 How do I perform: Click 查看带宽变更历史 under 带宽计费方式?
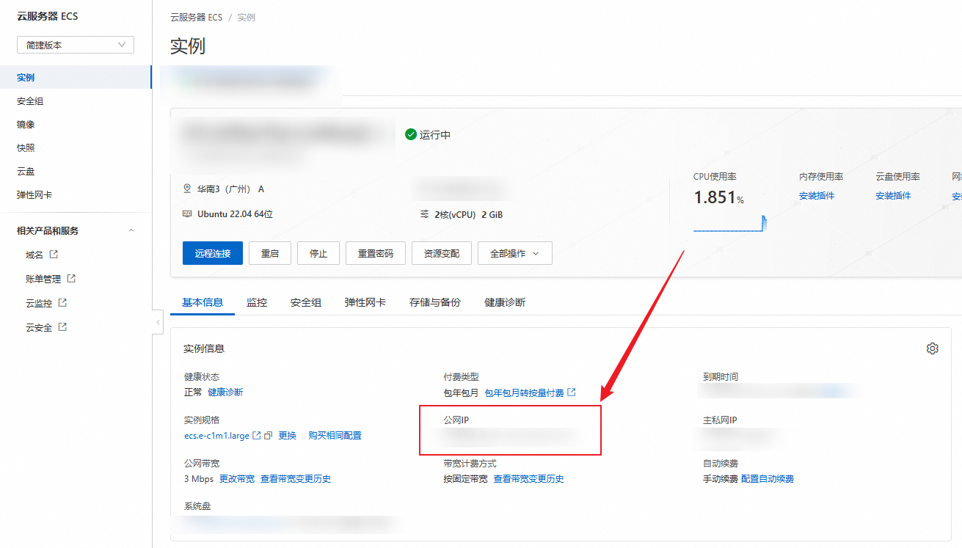(528, 479)
